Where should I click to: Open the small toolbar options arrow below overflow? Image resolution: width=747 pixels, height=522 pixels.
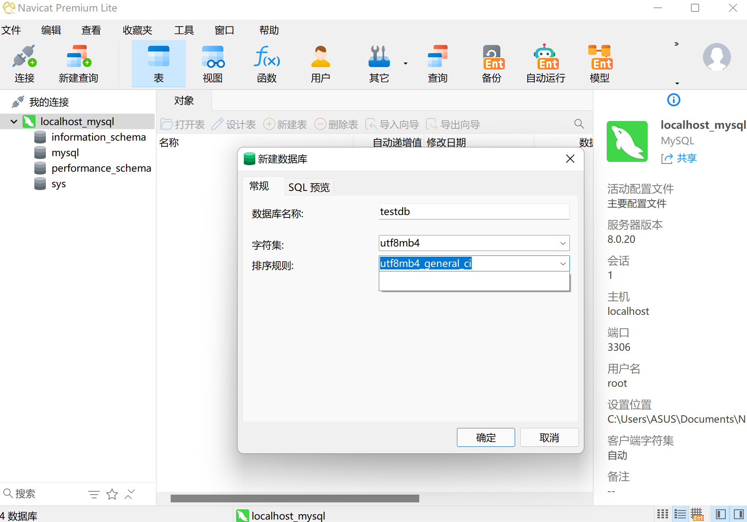point(677,83)
